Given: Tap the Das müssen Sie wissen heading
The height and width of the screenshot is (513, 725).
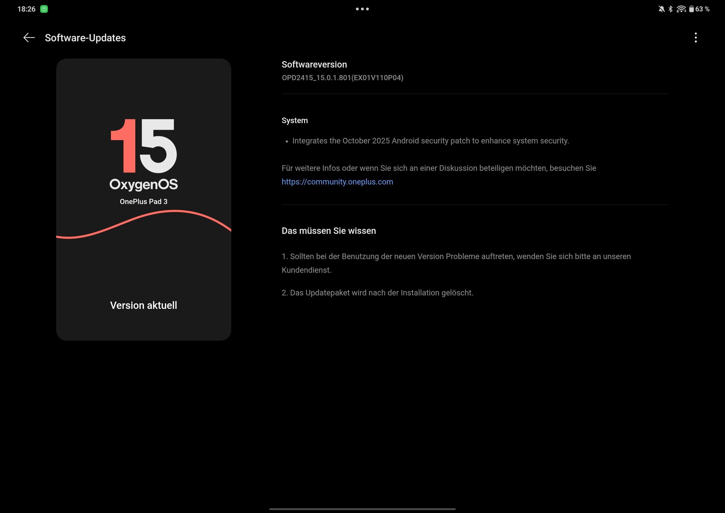Looking at the screenshot, I should pos(329,231).
